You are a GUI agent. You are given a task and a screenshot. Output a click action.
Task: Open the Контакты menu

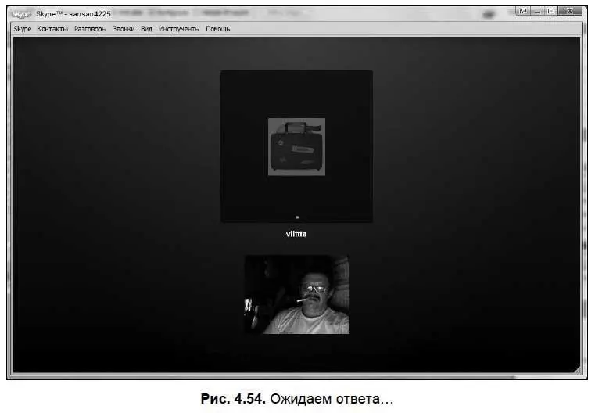coord(52,29)
